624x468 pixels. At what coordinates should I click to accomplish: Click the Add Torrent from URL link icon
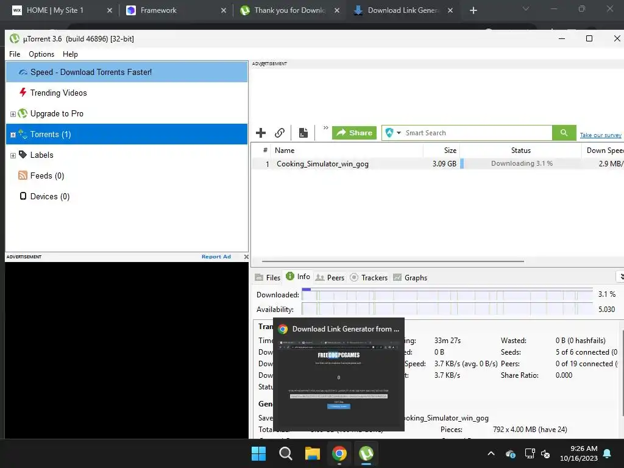coord(280,133)
